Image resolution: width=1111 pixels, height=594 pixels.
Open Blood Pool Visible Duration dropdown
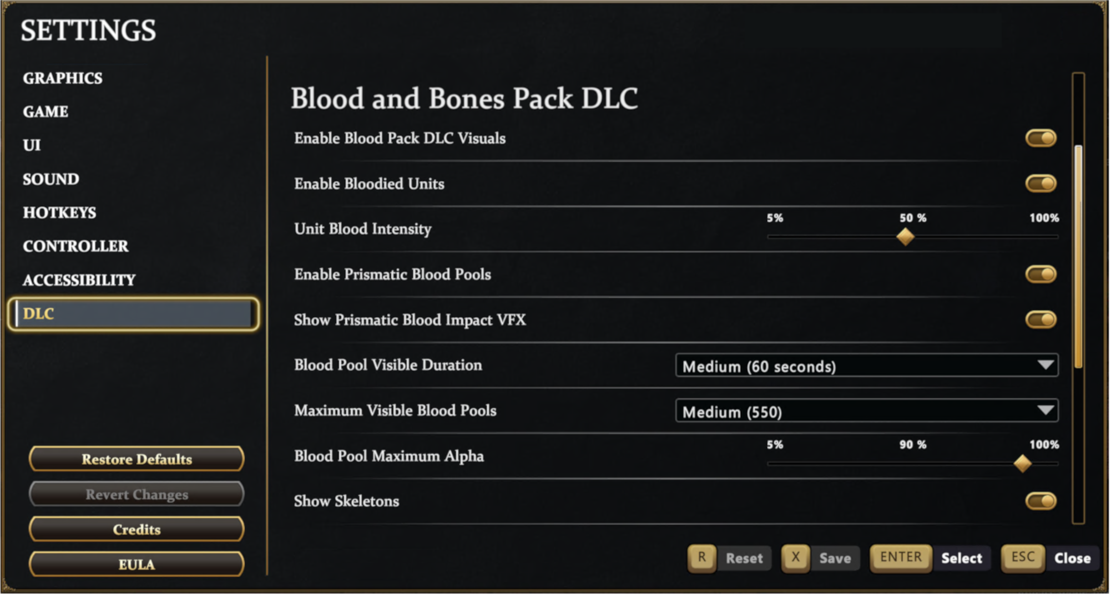coord(866,365)
